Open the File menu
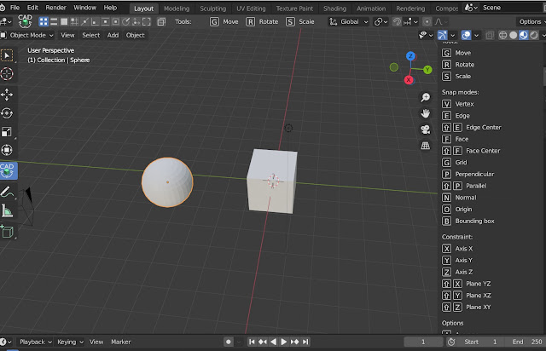 15,8
